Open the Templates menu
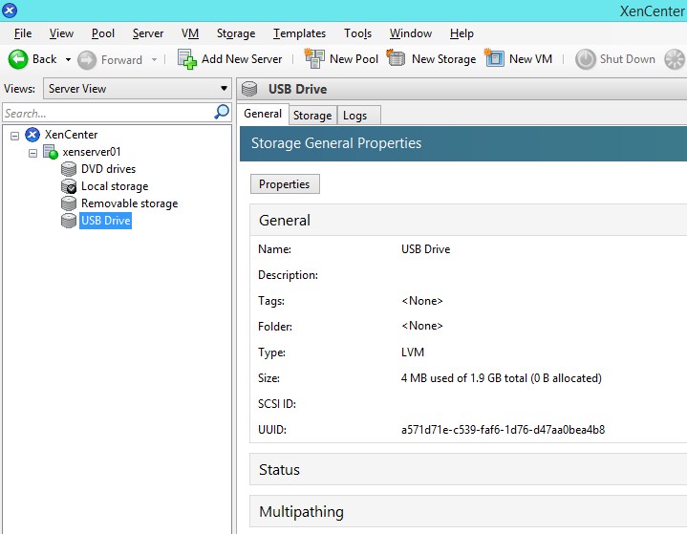Image resolution: width=687 pixels, height=534 pixels. point(299,33)
